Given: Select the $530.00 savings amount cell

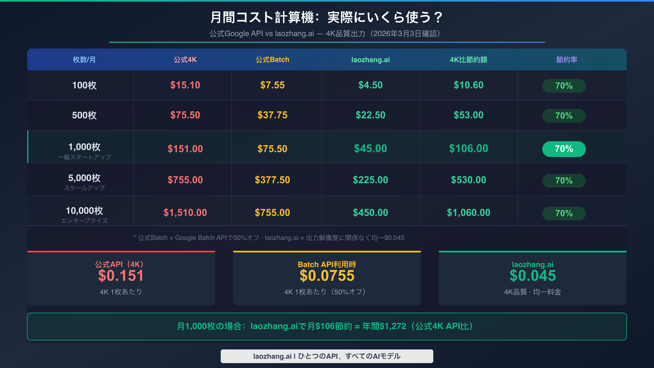Looking at the screenshot, I should coord(469,180).
